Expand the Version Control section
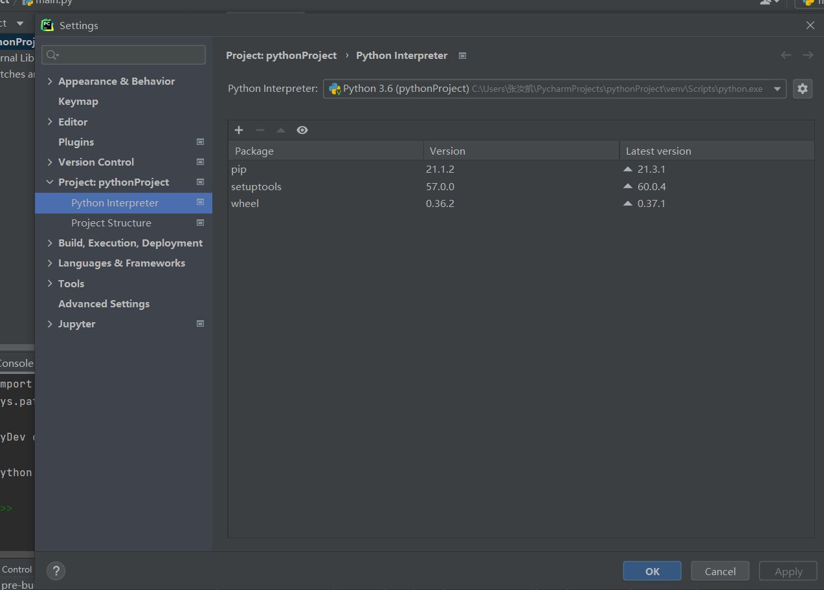 click(50, 162)
